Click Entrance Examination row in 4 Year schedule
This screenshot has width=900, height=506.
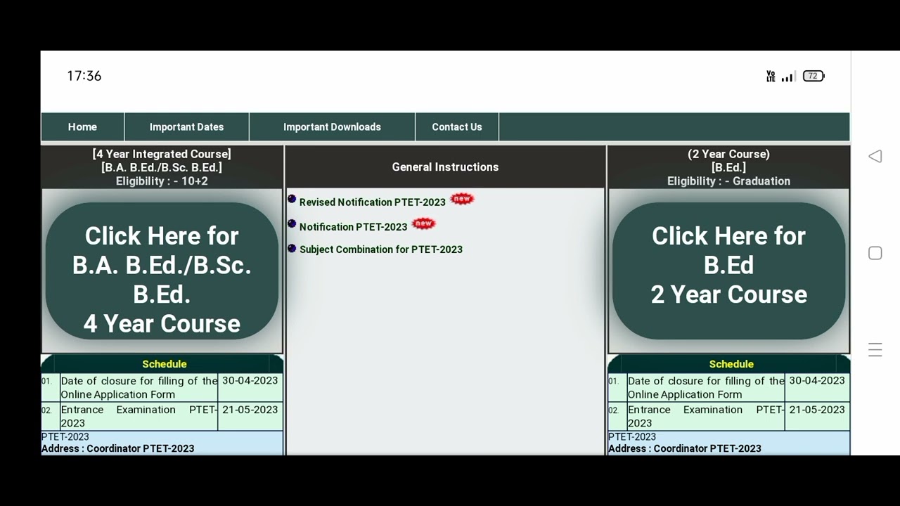point(162,416)
